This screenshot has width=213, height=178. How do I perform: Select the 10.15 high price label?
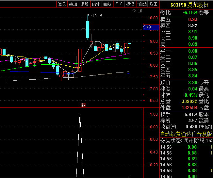pyautogui.click(x=97, y=16)
